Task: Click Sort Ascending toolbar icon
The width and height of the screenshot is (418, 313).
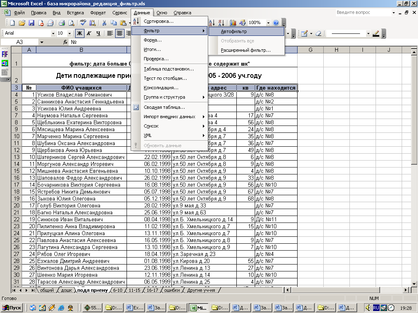Action: click(x=212, y=23)
